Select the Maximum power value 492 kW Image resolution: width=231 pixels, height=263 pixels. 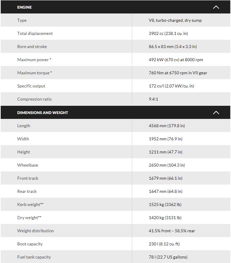coord(176,60)
